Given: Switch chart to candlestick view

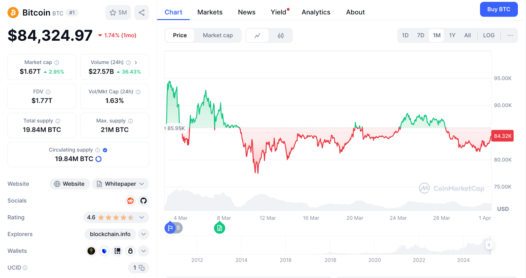Looking at the screenshot, I should [x=280, y=35].
